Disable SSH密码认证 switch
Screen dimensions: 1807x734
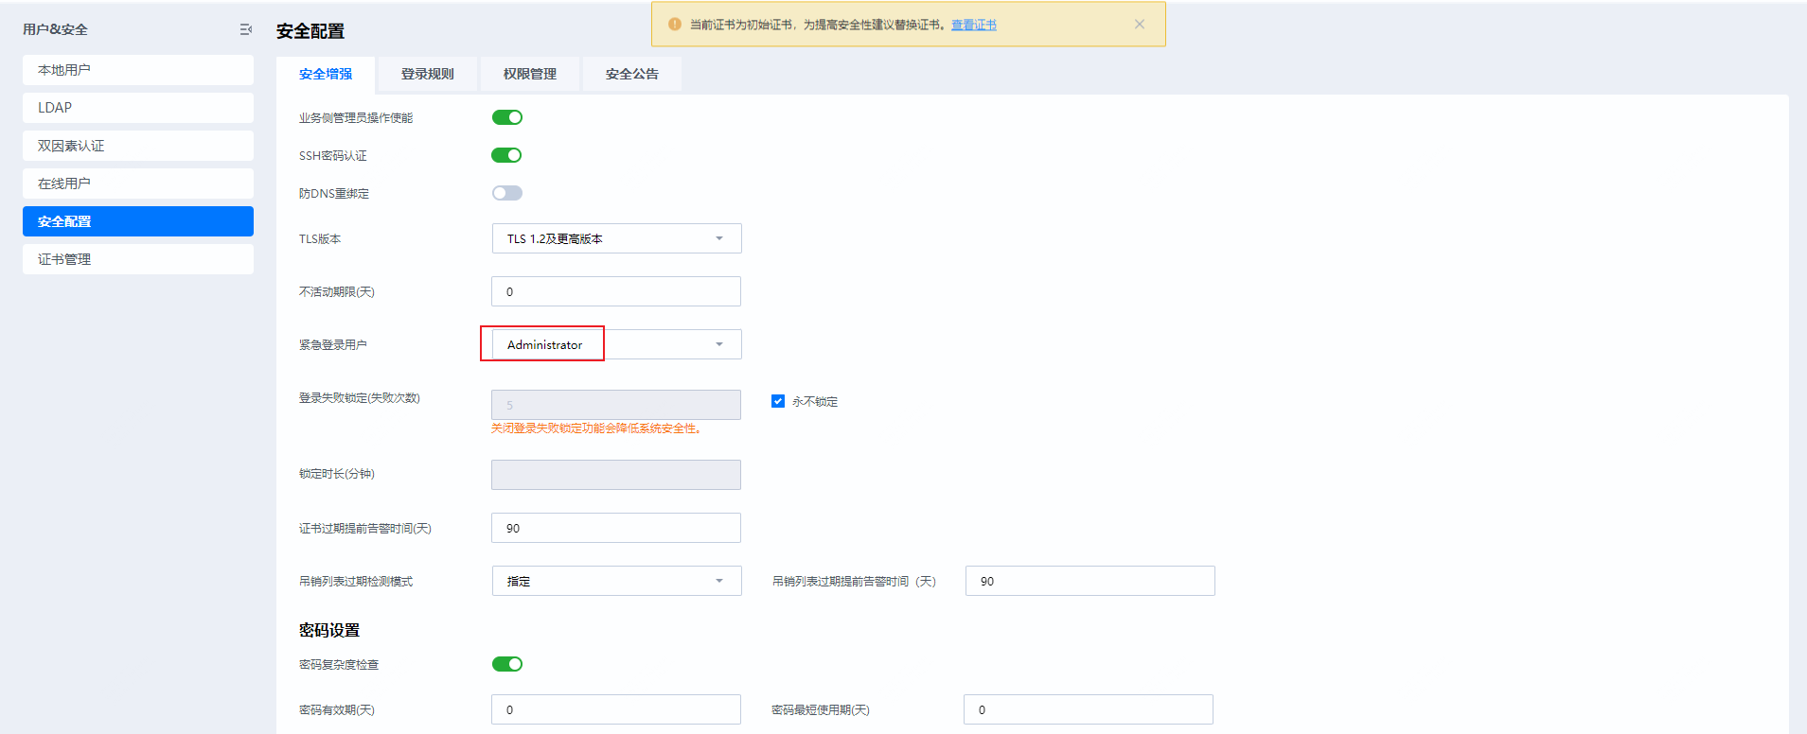click(507, 155)
